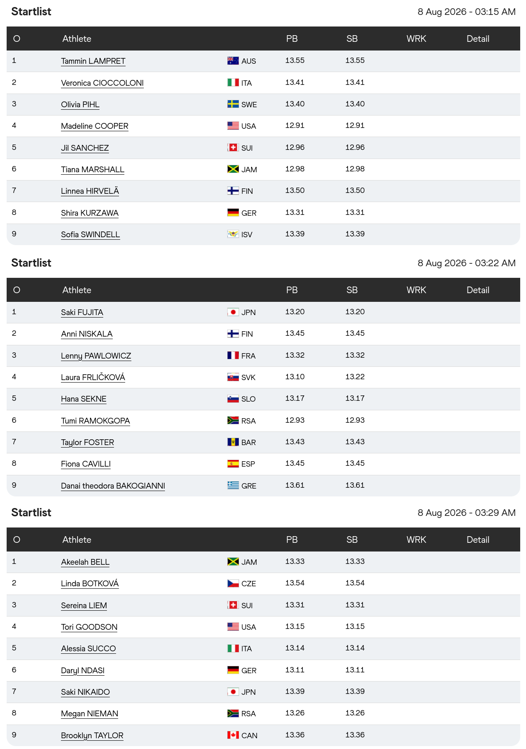
Task: Click the Swedish flag next to Olivia PIHL
Action: [x=233, y=104]
